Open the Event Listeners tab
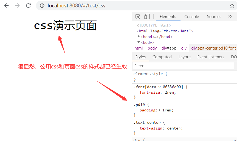Viewport: 237px width, 141px height. pos(211,57)
